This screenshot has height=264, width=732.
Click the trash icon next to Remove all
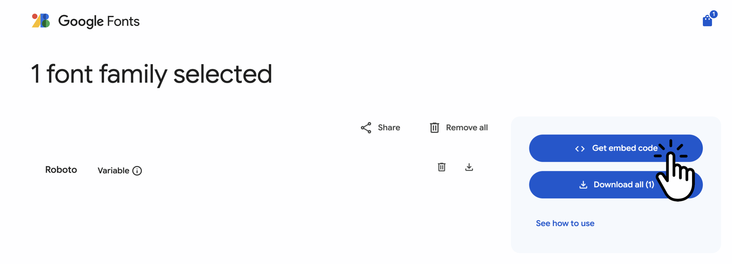point(434,128)
